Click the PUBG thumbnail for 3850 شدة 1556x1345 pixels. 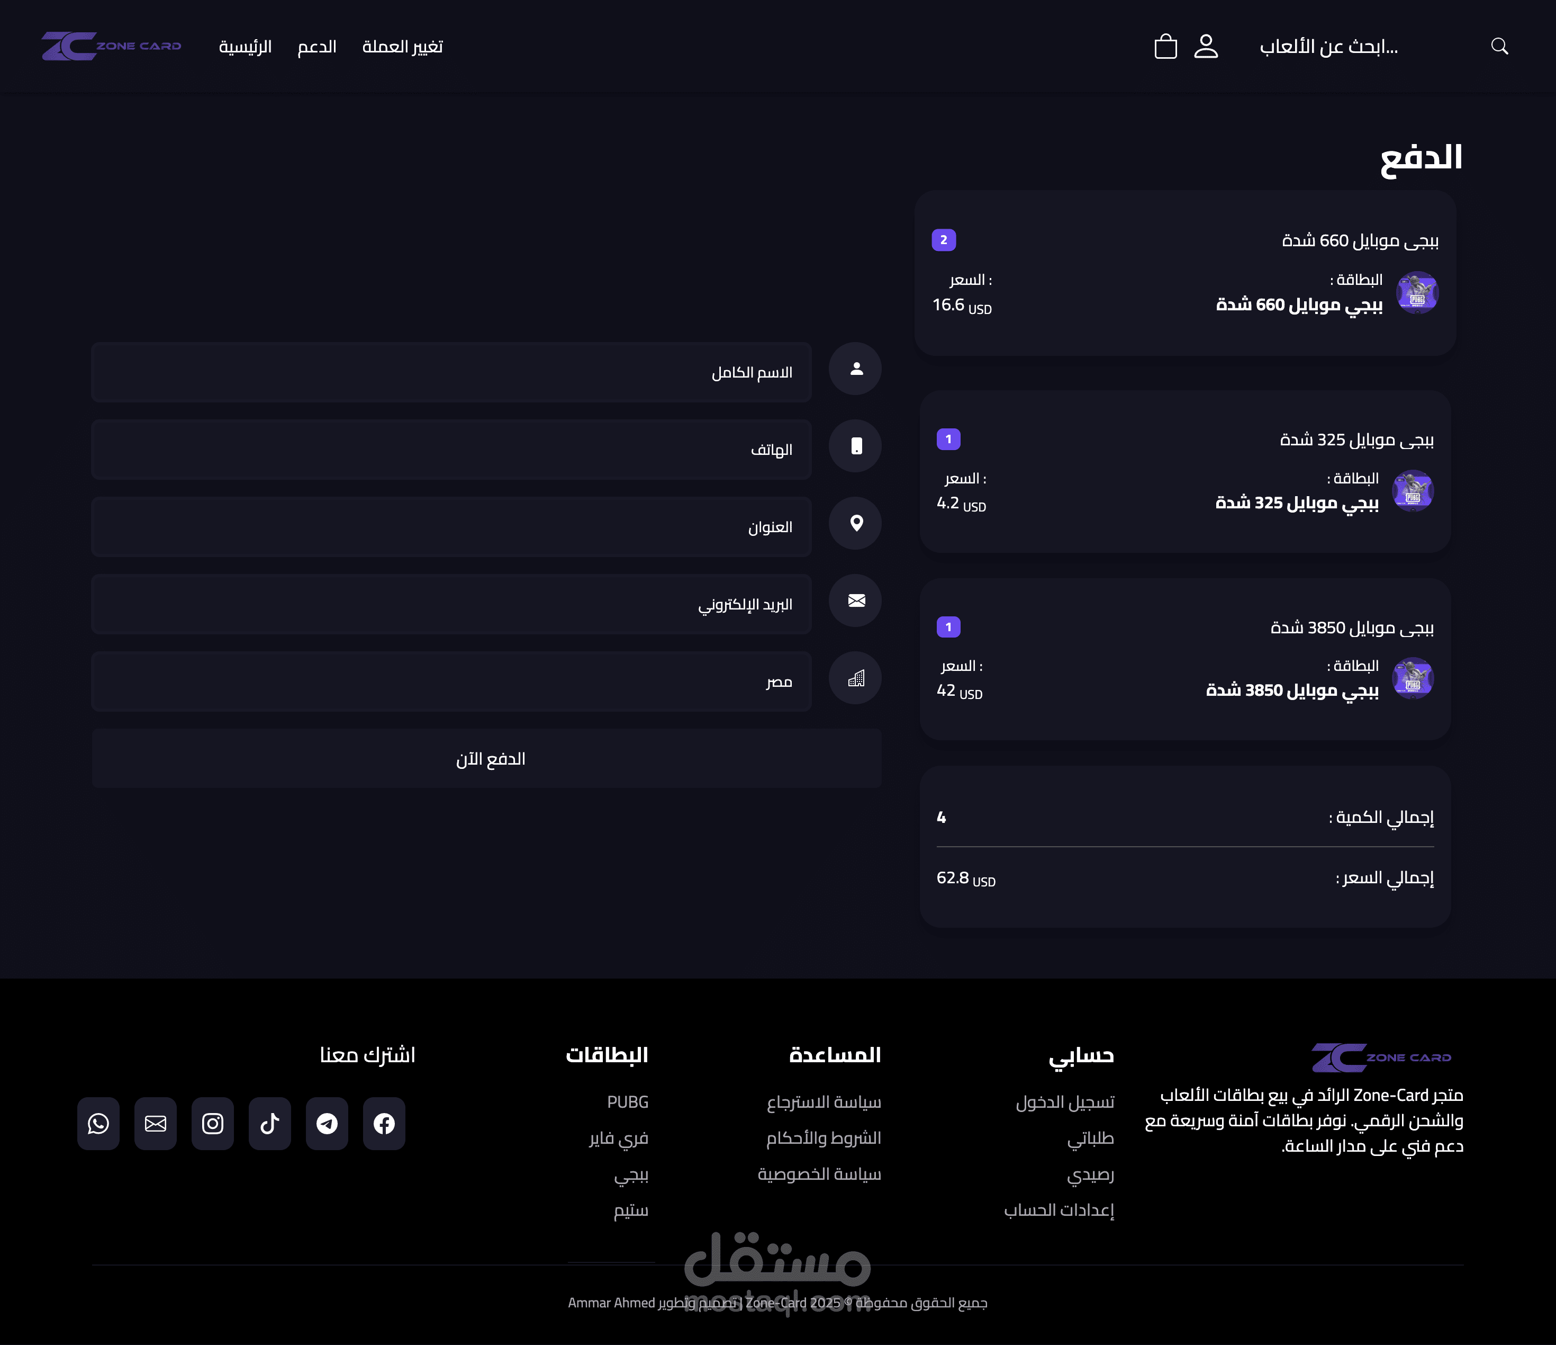tap(1413, 678)
